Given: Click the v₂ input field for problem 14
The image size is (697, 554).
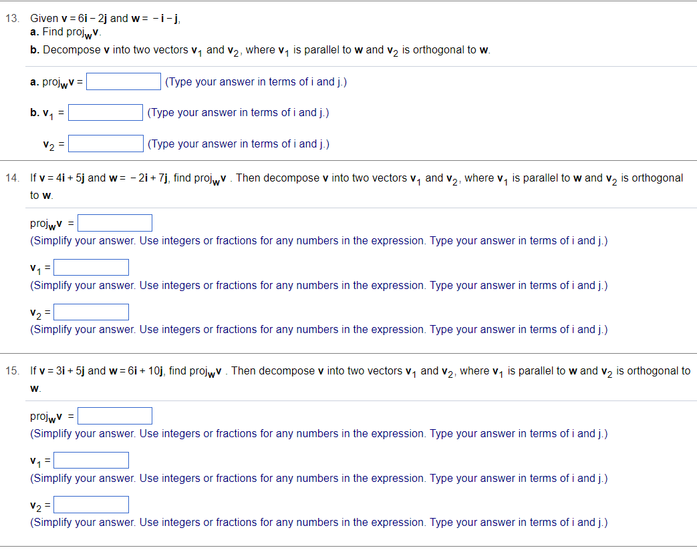Looking at the screenshot, I should pyautogui.click(x=91, y=311).
